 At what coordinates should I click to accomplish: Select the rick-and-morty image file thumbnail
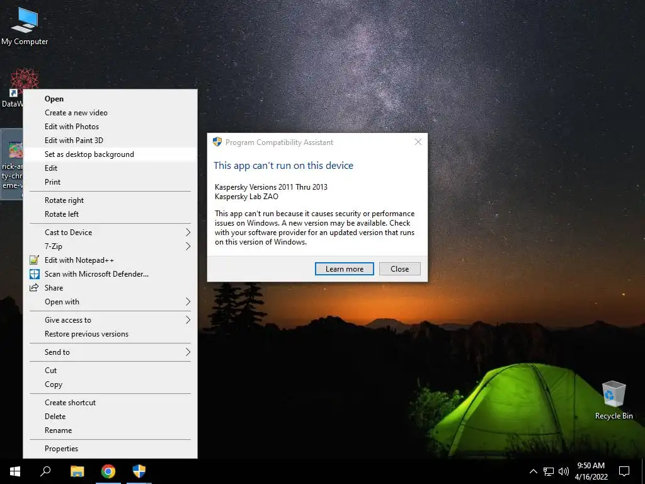(x=16, y=150)
